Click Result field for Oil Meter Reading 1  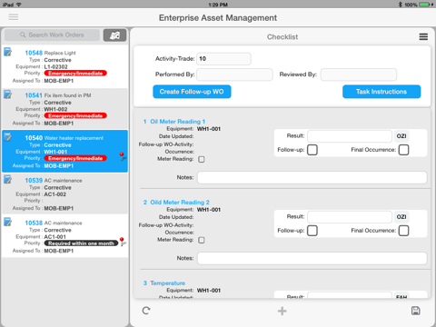click(x=350, y=136)
